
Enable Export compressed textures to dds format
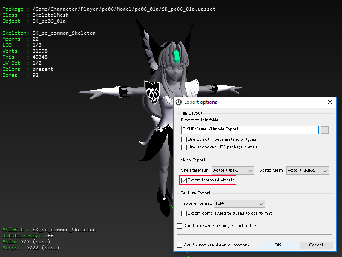(184, 213)
